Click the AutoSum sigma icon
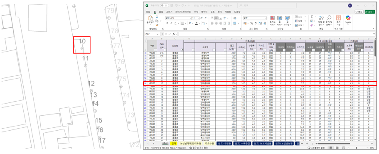This screenshot has width=379, height=154. [x=312, y=17]
